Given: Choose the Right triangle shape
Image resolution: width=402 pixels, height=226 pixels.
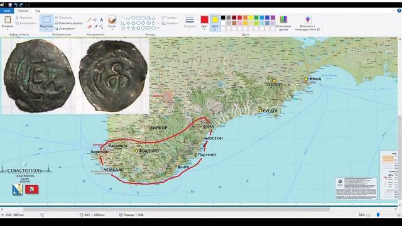Looking at the screenshot, I should tap(123, 23).
